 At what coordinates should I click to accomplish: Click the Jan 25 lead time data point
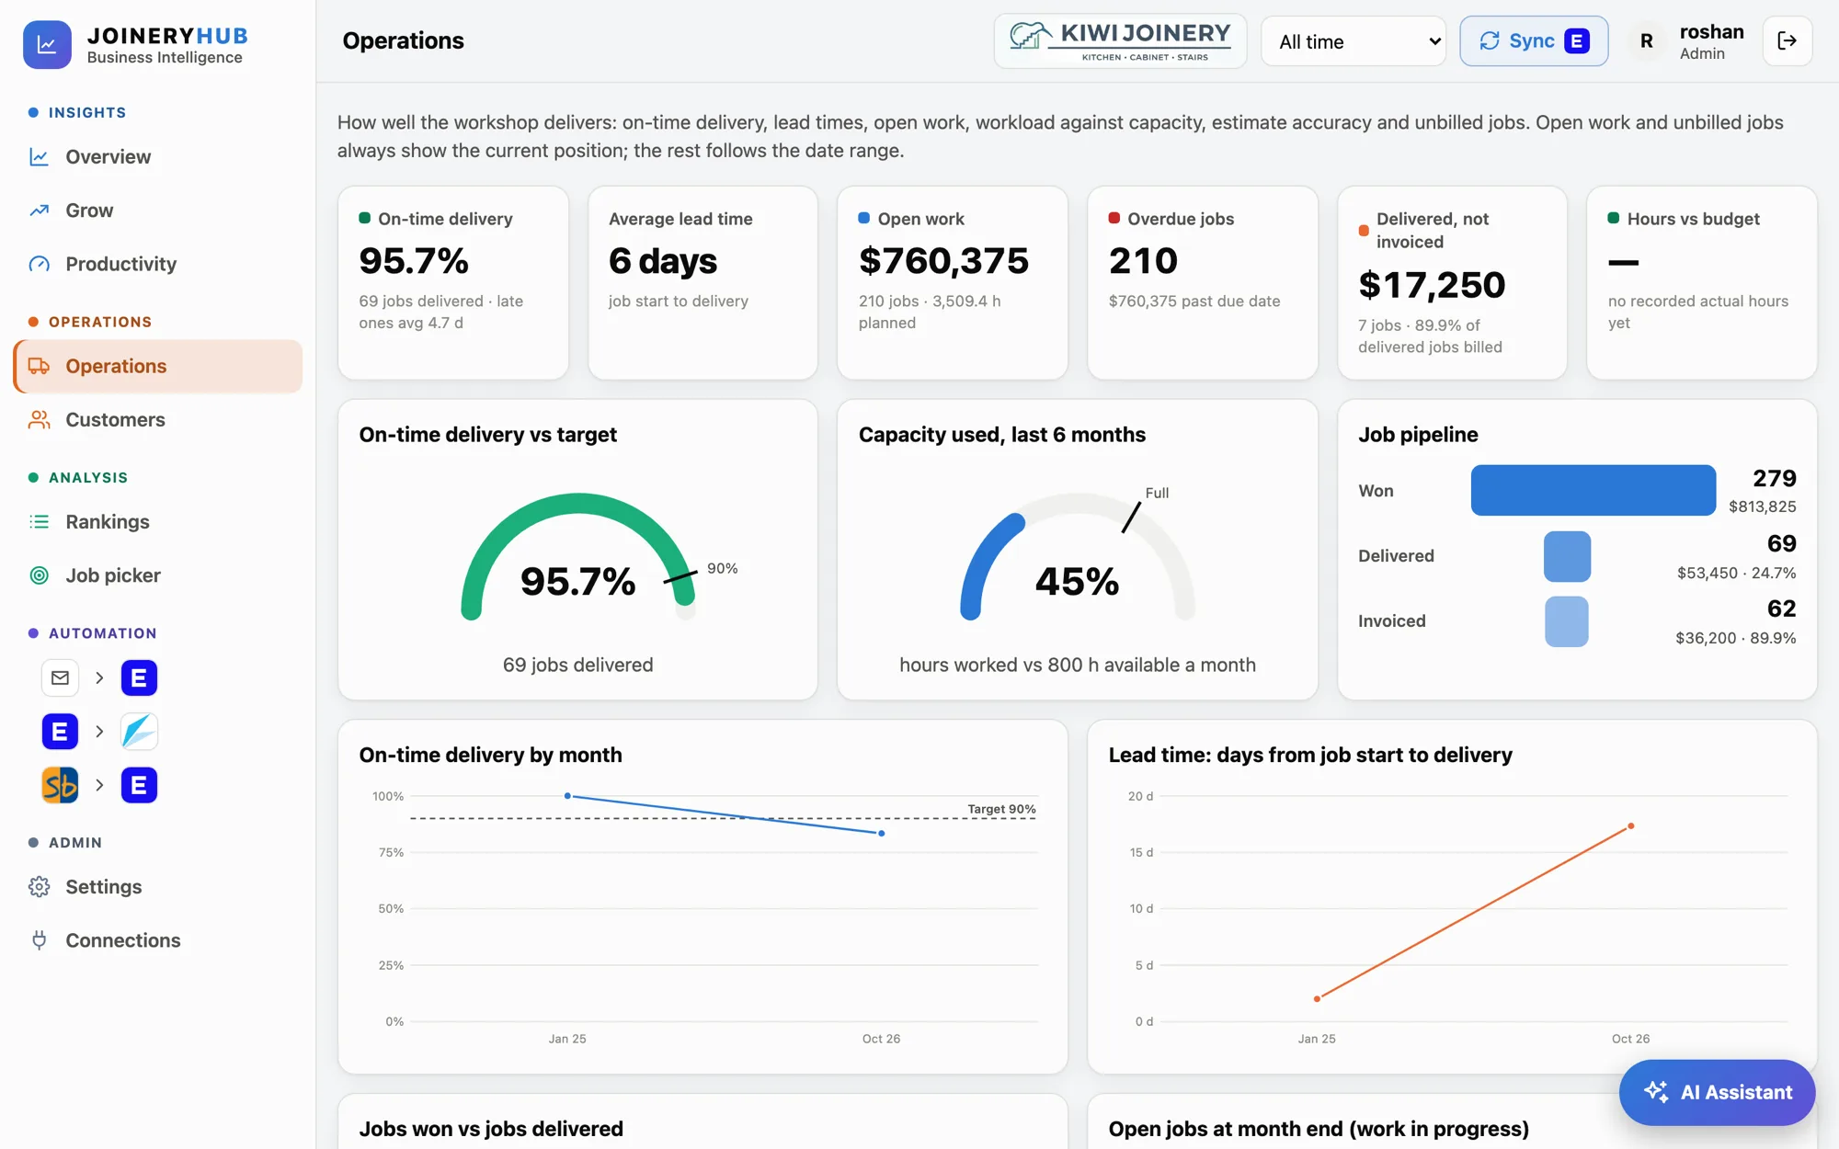1317,998
